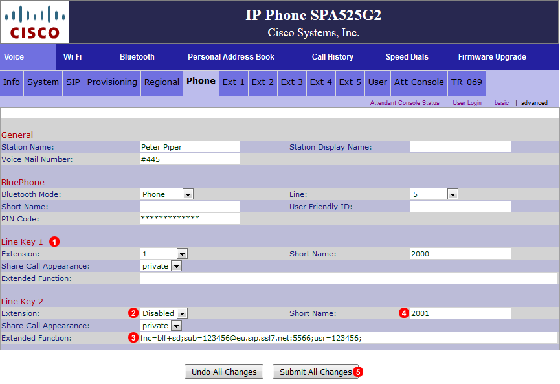This screenshot has width=560, height=384.
Task: Click Line Key 1 Extended Function field
Action: [x=348, y=278]
